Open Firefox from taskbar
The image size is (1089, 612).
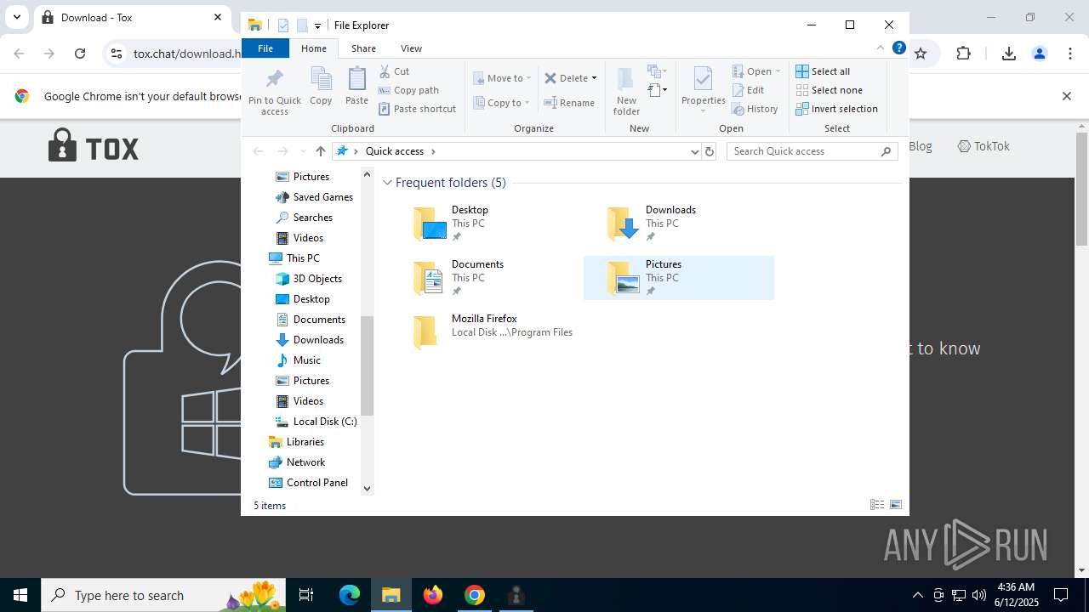point(433,595)
